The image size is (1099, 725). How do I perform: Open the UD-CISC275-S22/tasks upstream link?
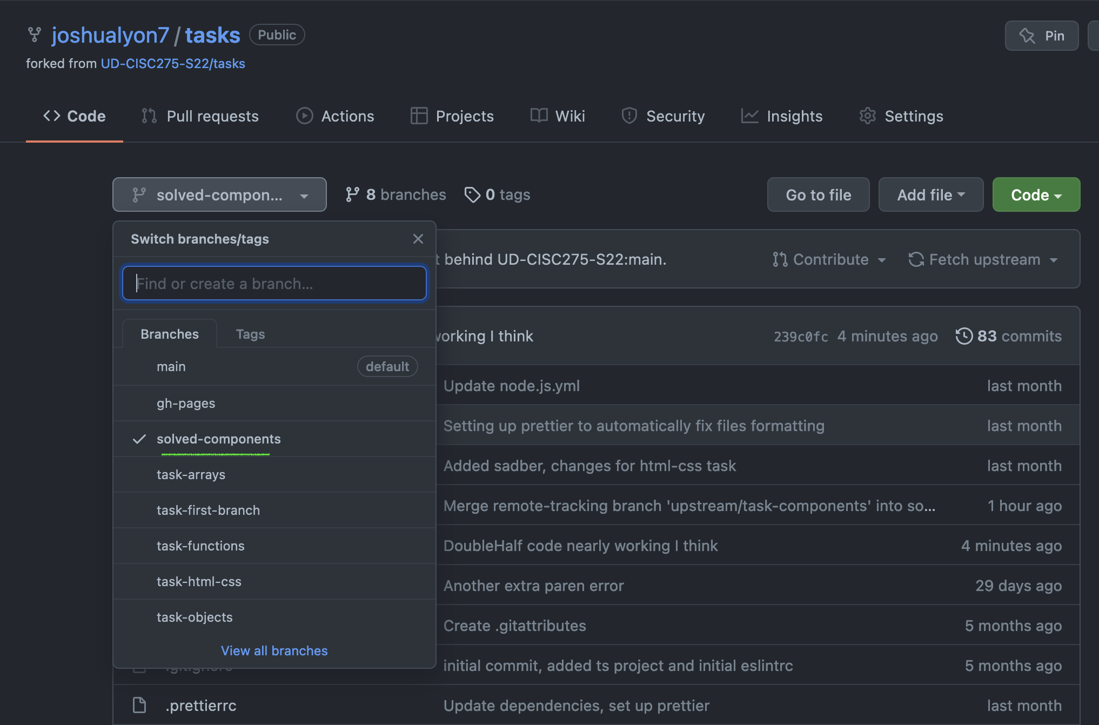tap(173, 63)
